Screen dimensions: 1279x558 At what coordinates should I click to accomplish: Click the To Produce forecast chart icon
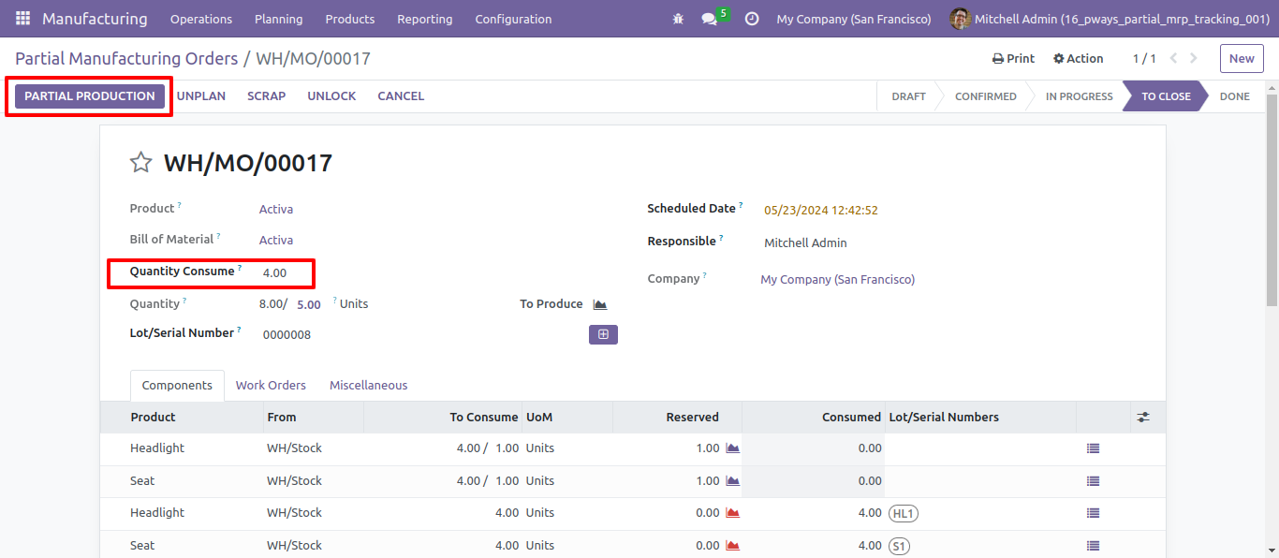coord(600,304)
